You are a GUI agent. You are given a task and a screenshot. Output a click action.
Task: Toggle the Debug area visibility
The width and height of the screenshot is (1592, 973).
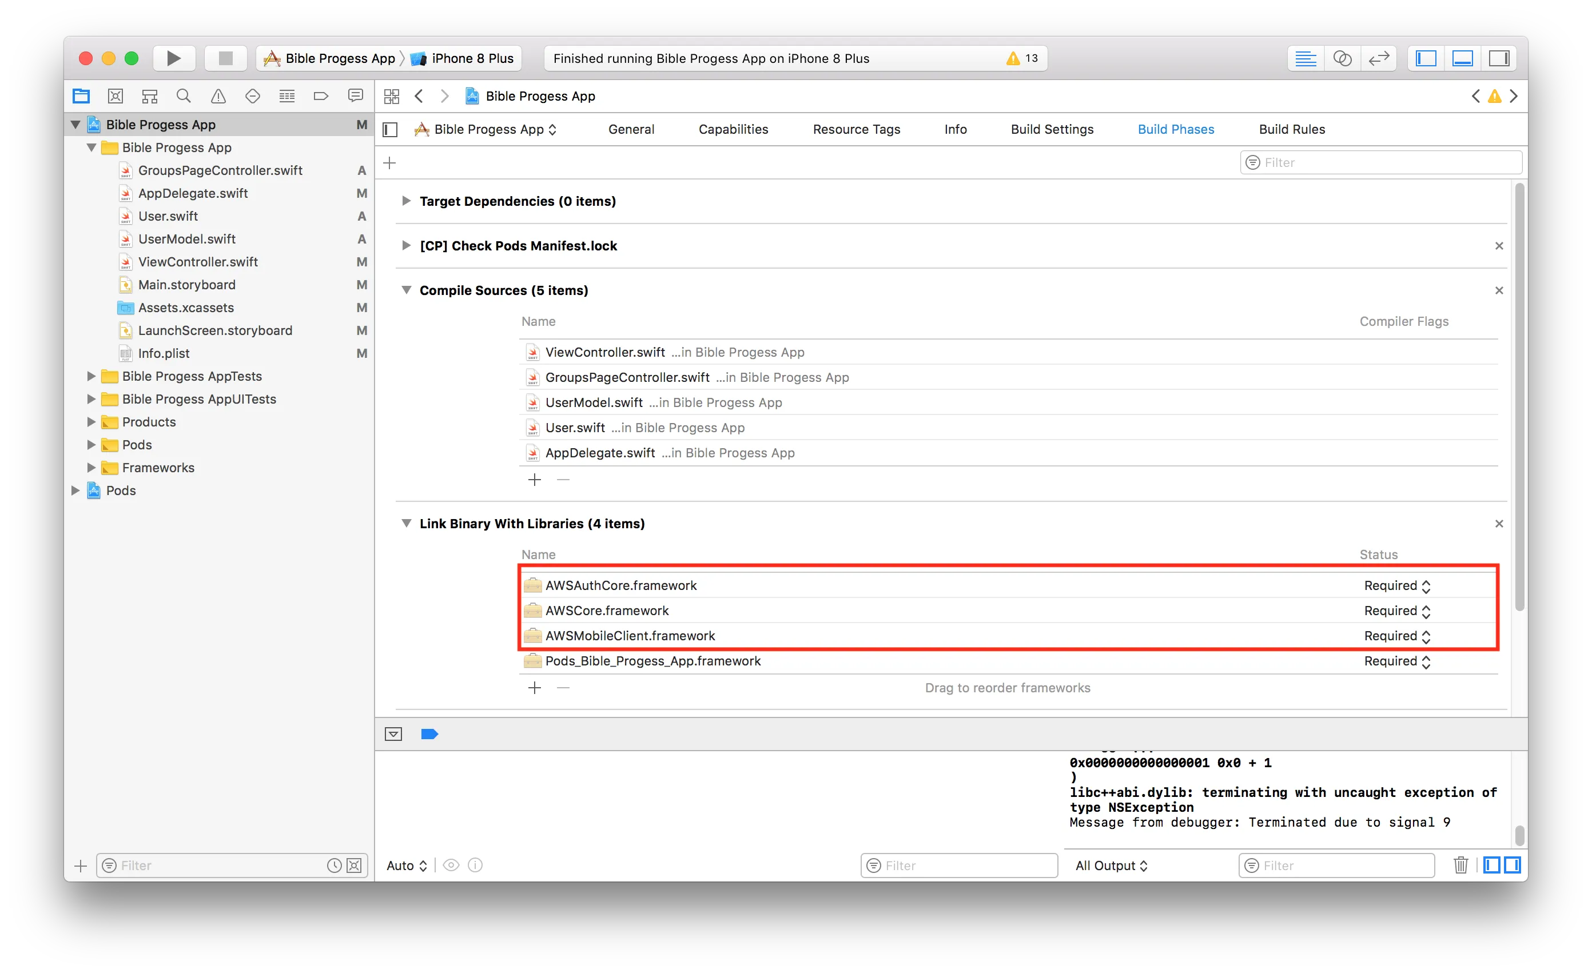click(x=1463, y=58)
